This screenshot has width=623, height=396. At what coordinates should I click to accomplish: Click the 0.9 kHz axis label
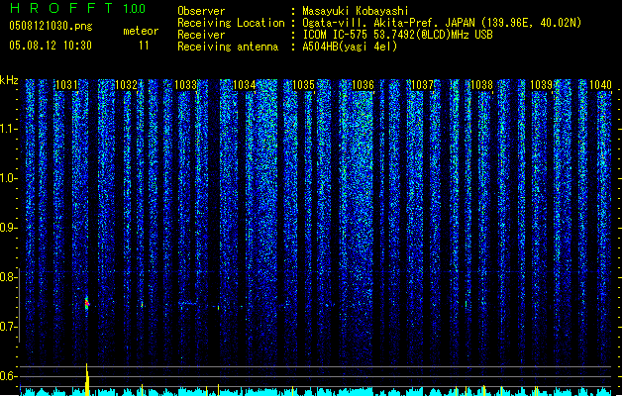pyautogui.click(x=9, y=228)
